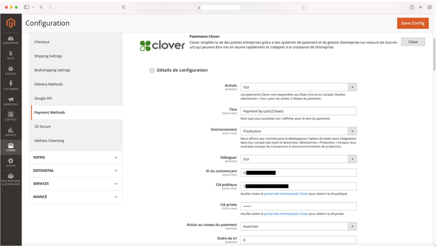
Task: Click the ID du commerçant field
Action: (298, 173)
